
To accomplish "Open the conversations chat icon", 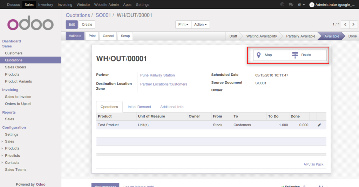I will click(x=291, y=4).
